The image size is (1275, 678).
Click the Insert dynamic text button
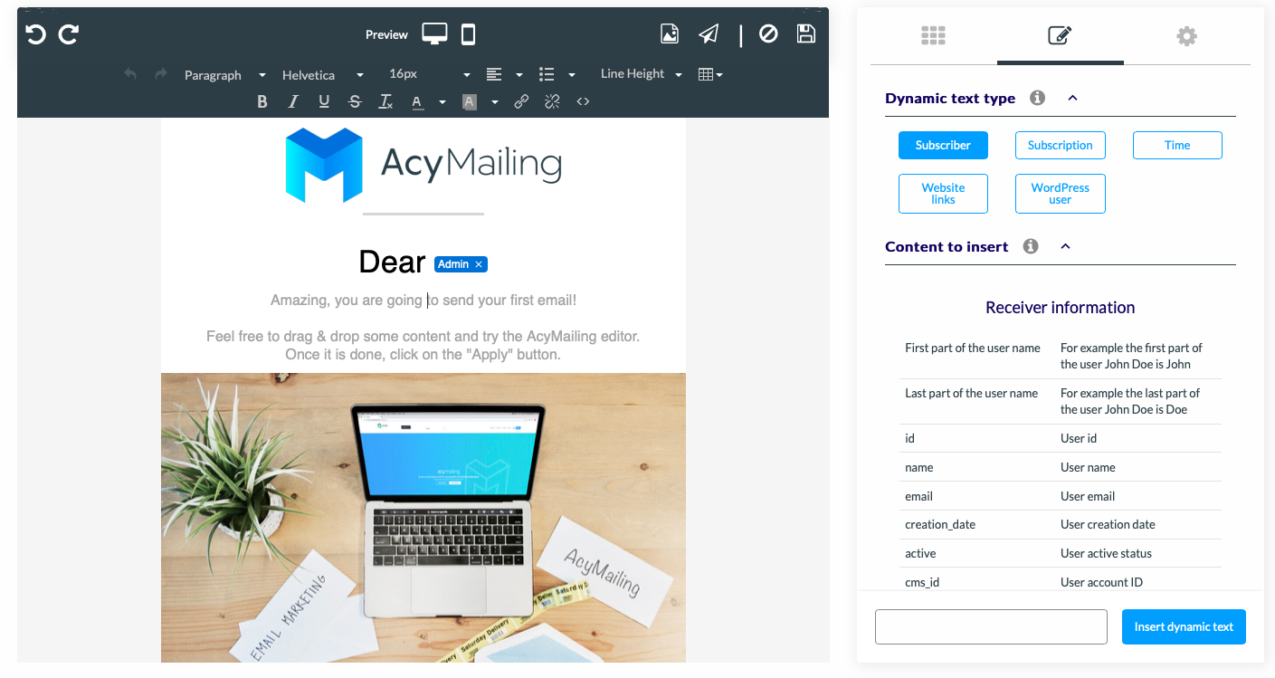[x=1184, y=626]
